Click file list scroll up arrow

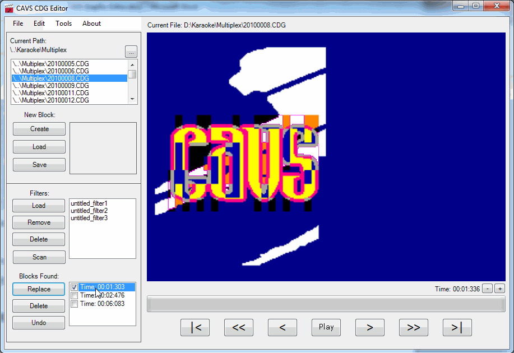tap(132, 64)
